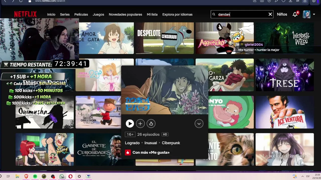Open the Inicio navigation item
The height and width of the screenshot is (180, 321).
(x=51, y=14)
